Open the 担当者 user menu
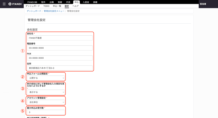Image resolution: width=218 pixels, height=118 pixels. pos(203,4)
